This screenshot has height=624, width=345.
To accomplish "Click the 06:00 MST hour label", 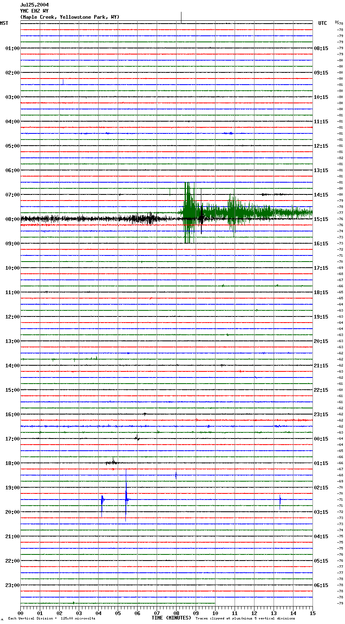I will pyautogui.click(x=13, y=170).
